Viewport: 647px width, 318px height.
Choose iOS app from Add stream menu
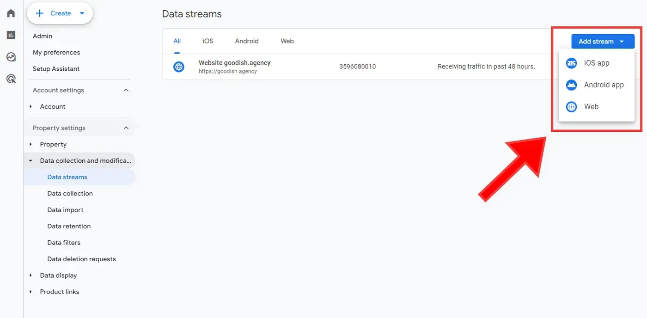click(596, 63)
